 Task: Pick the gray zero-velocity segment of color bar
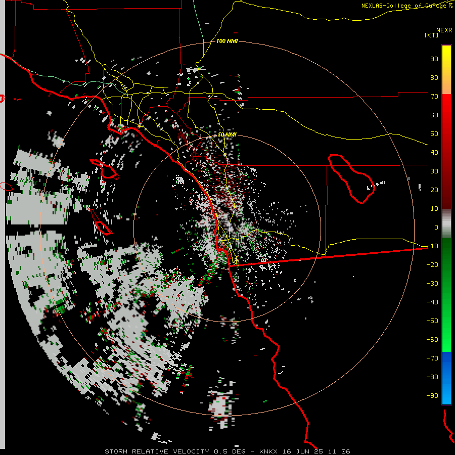[446, 224]
